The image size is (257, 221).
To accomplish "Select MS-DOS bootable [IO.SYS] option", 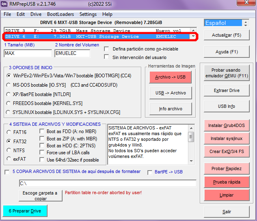I will 9,85.
